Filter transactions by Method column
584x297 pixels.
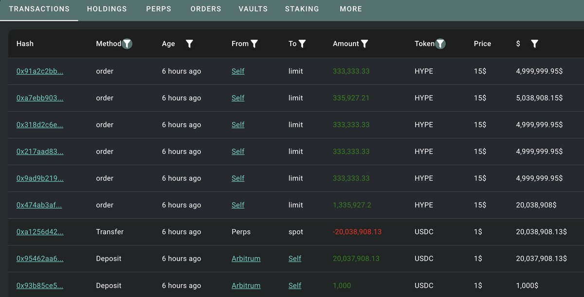coord(127,44)
